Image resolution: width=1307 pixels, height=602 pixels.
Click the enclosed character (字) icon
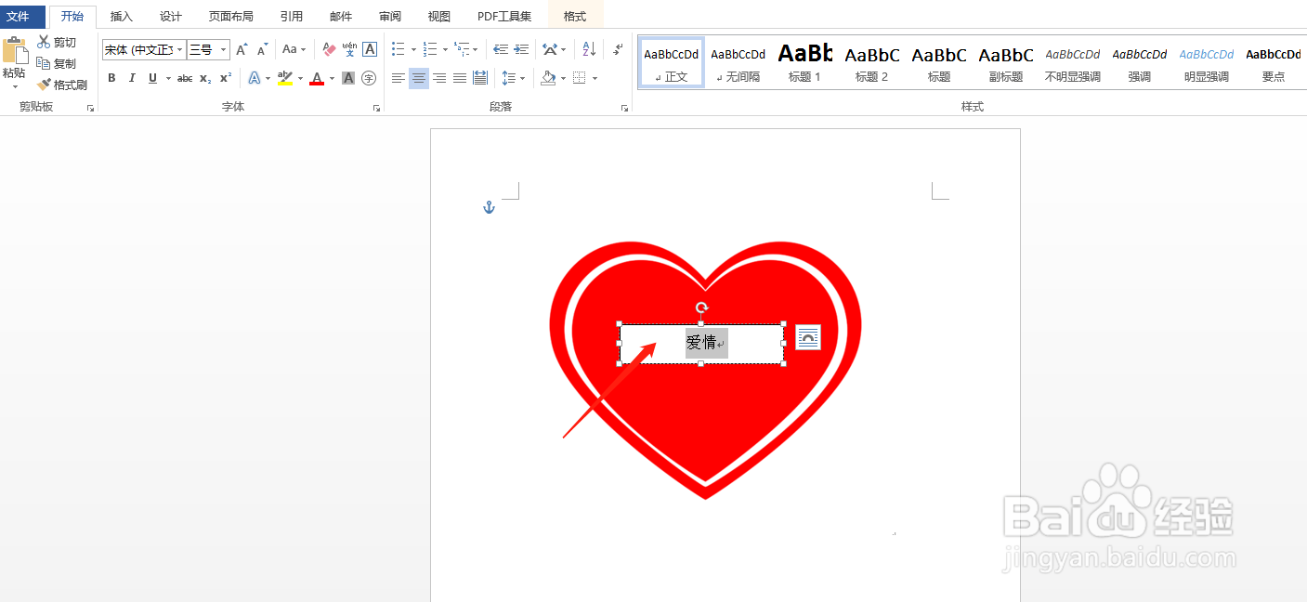tap(369, 78)
